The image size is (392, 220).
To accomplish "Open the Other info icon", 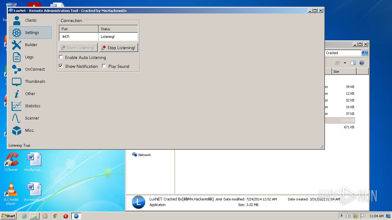I will click(x=17, y=94).
